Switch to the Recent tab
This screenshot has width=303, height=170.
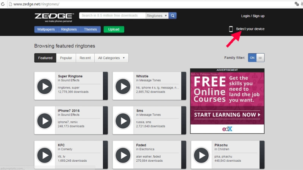click(x=85, y=58)
